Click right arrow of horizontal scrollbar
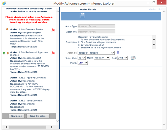Image resolution: width=168 pixels, height=131 pixels. tap(52, 127)
